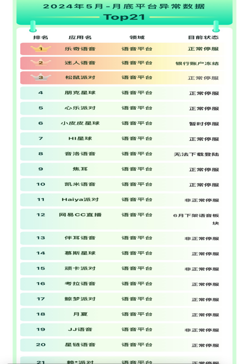Click the 领域 column header

click(x=137, y=37)
